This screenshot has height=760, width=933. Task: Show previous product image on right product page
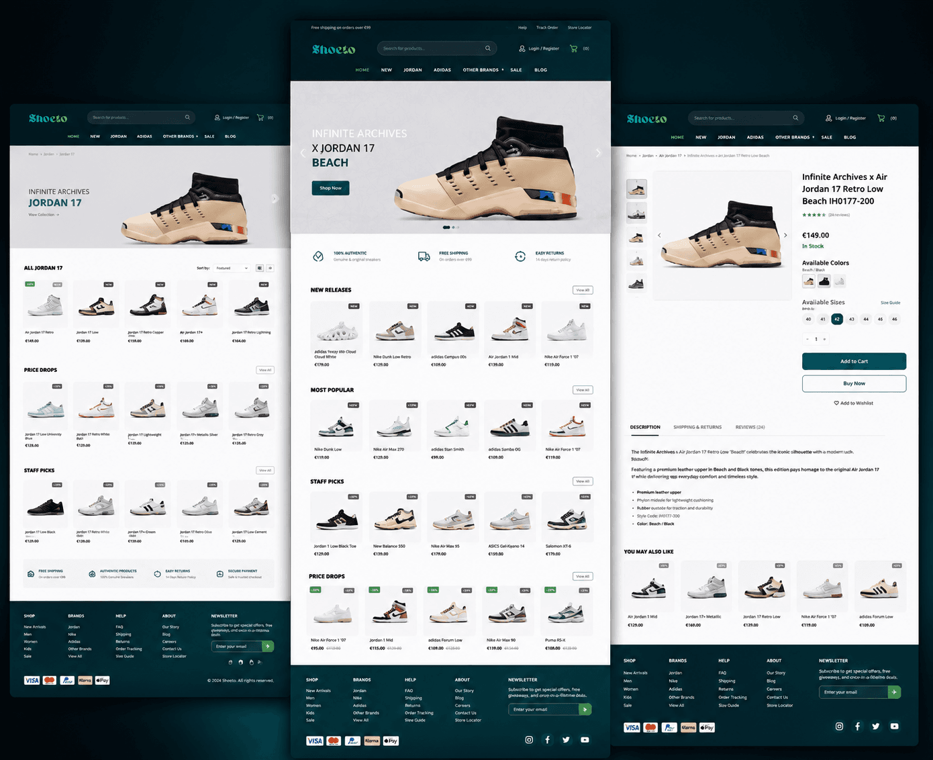pos(659,235)
